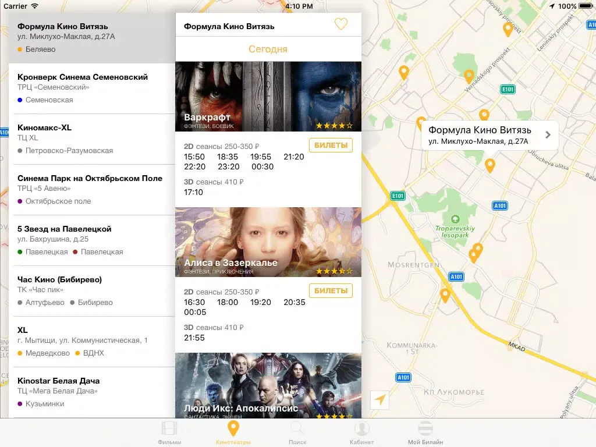
Task: Tap the map pin near Vernadskogo prospekt label
Action: click(469, 76)
